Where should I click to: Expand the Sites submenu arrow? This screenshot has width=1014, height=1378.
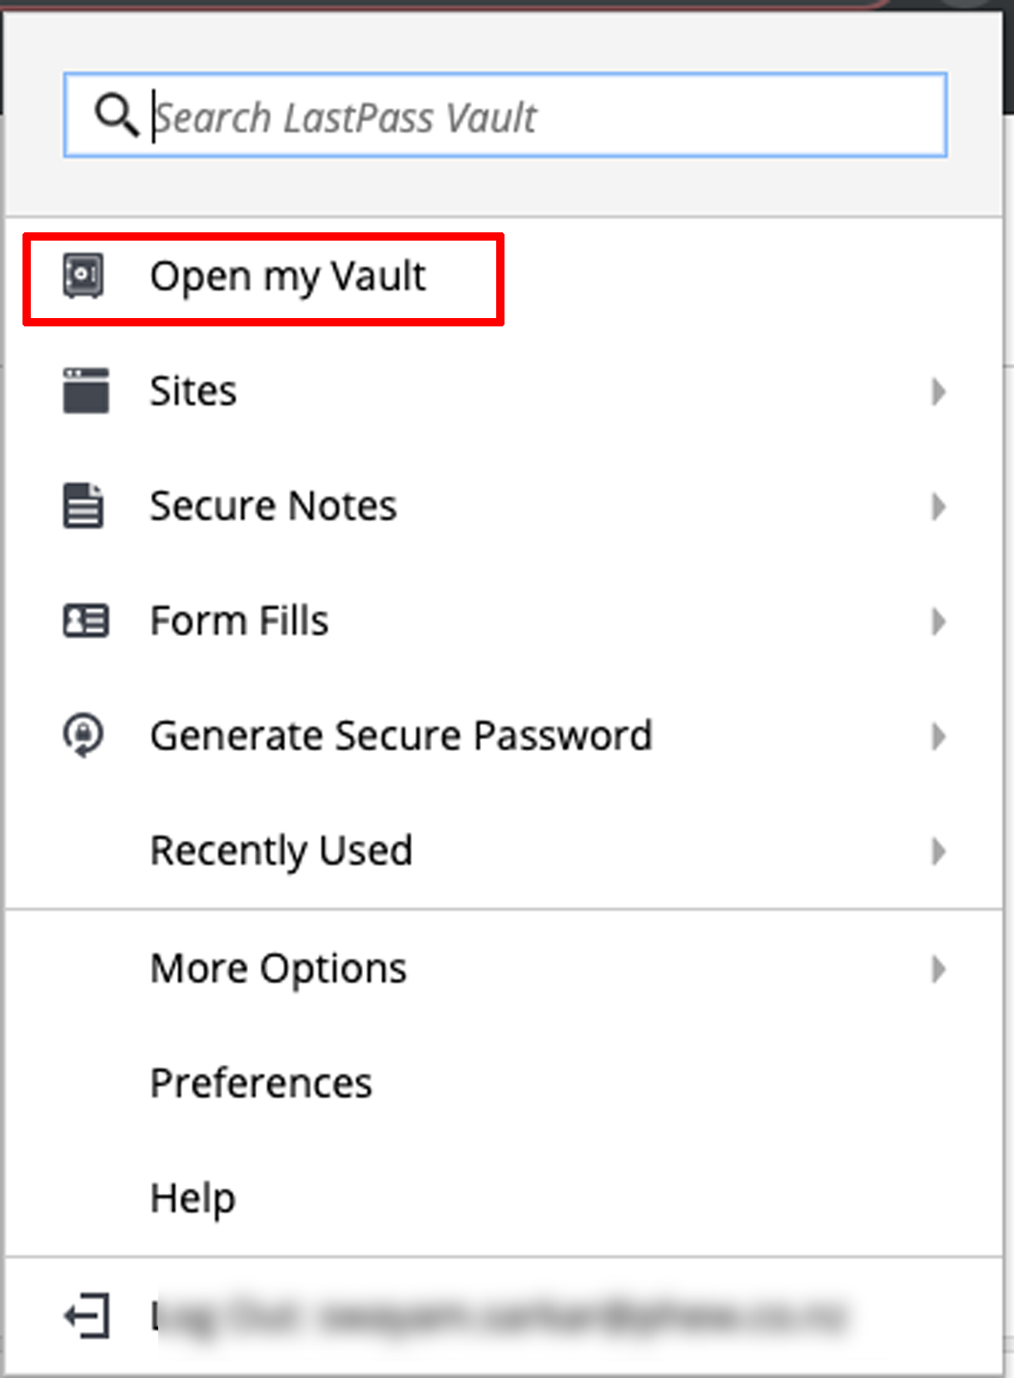click(938, 391)
